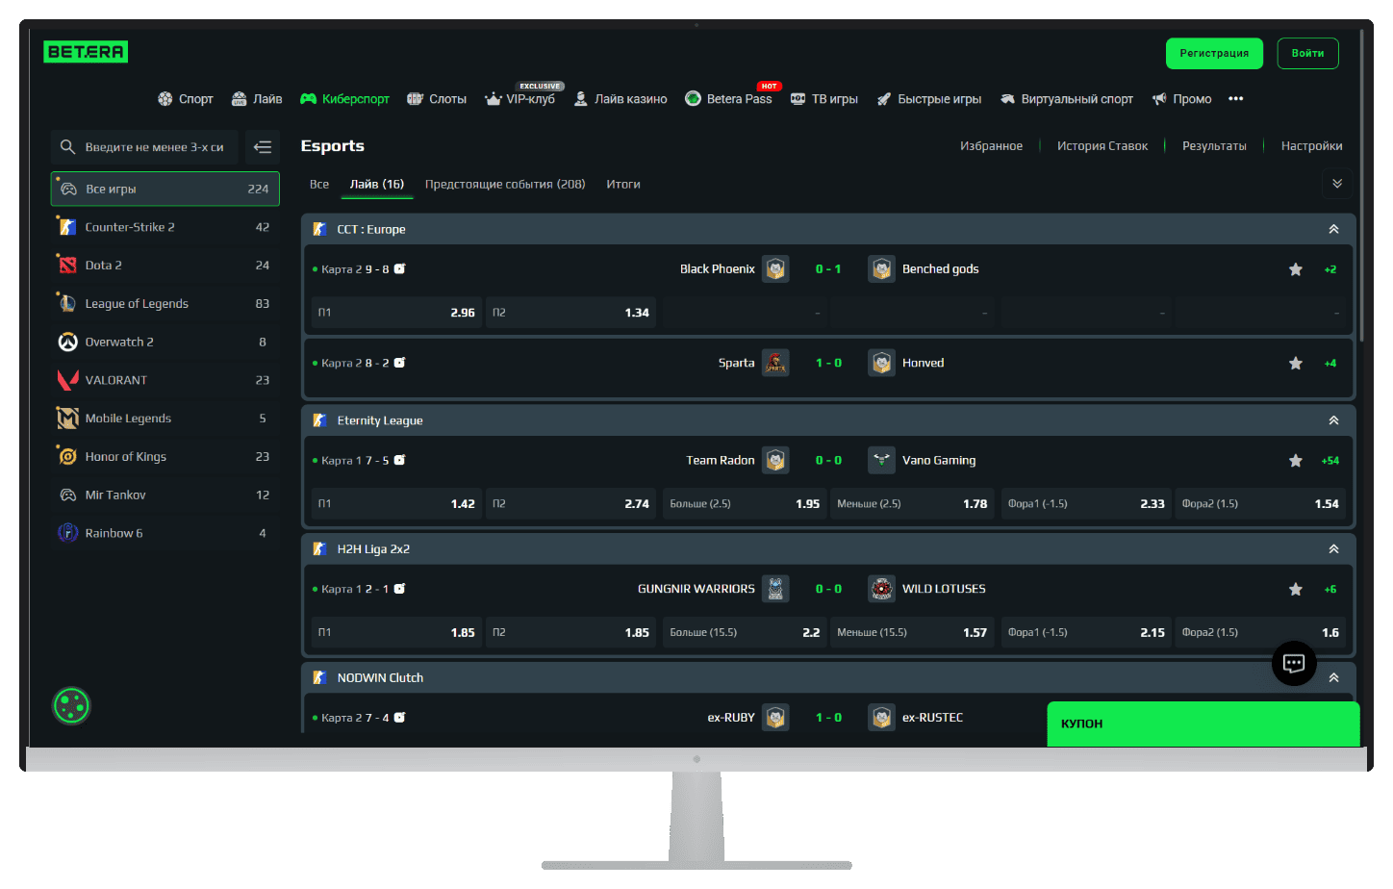
Task: Click the games search input field
Action: tap(144, 147)
